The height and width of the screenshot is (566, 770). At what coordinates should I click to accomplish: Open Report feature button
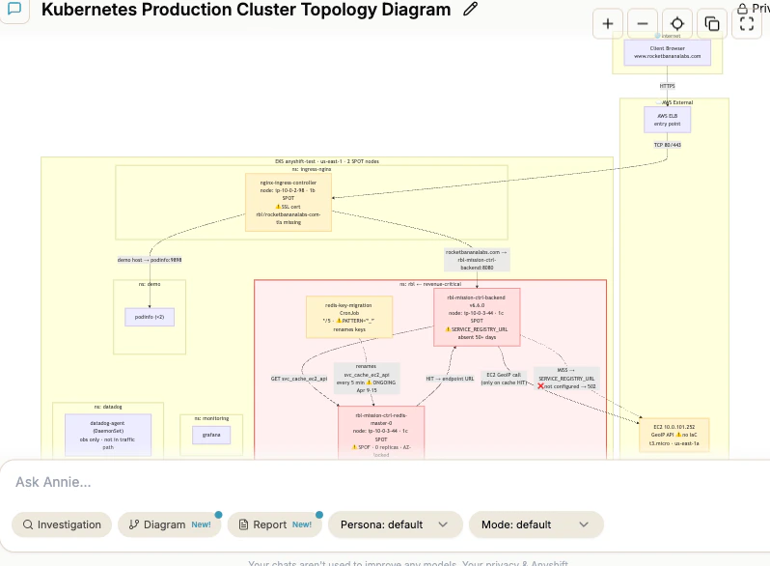(275, 524)
